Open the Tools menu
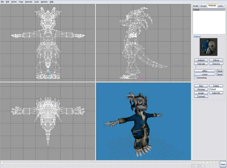Viewport: 227px width, 168px height. [36, 2]
